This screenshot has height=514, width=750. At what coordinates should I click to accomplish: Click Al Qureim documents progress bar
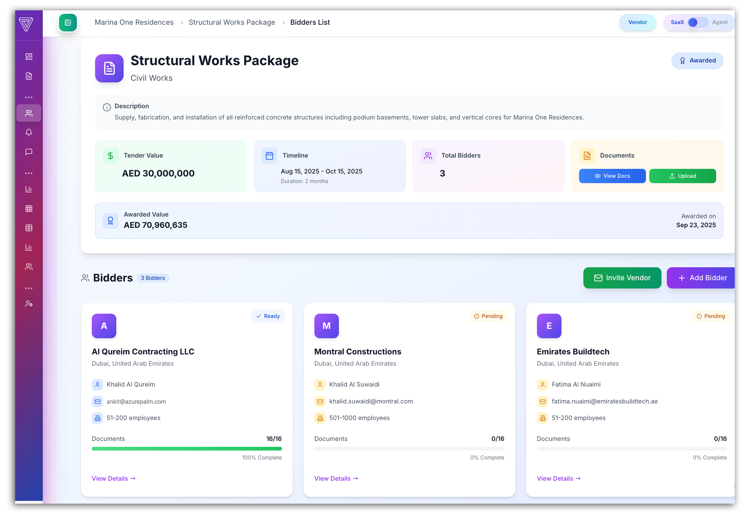(x=186, y=449)
